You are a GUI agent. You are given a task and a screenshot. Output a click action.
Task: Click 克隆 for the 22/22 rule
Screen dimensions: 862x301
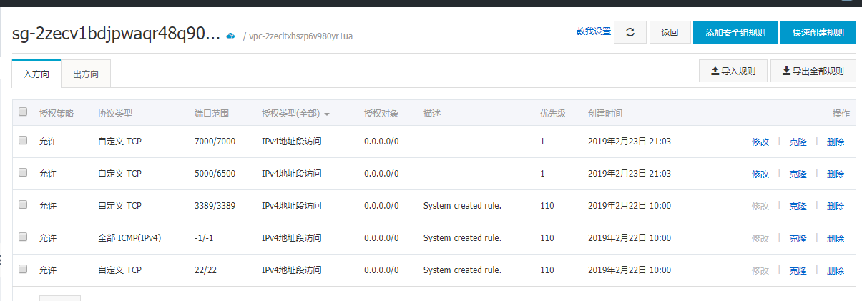click(x=798, y=270)
